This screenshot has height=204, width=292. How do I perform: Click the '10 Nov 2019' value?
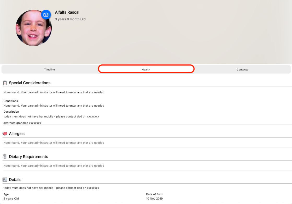[x=154, y=199]
